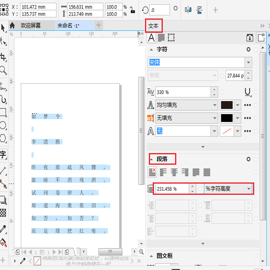Screen dimensions: 270x270
Task: Switch to the 欢迎屏幕 tab
Action: 30,26
